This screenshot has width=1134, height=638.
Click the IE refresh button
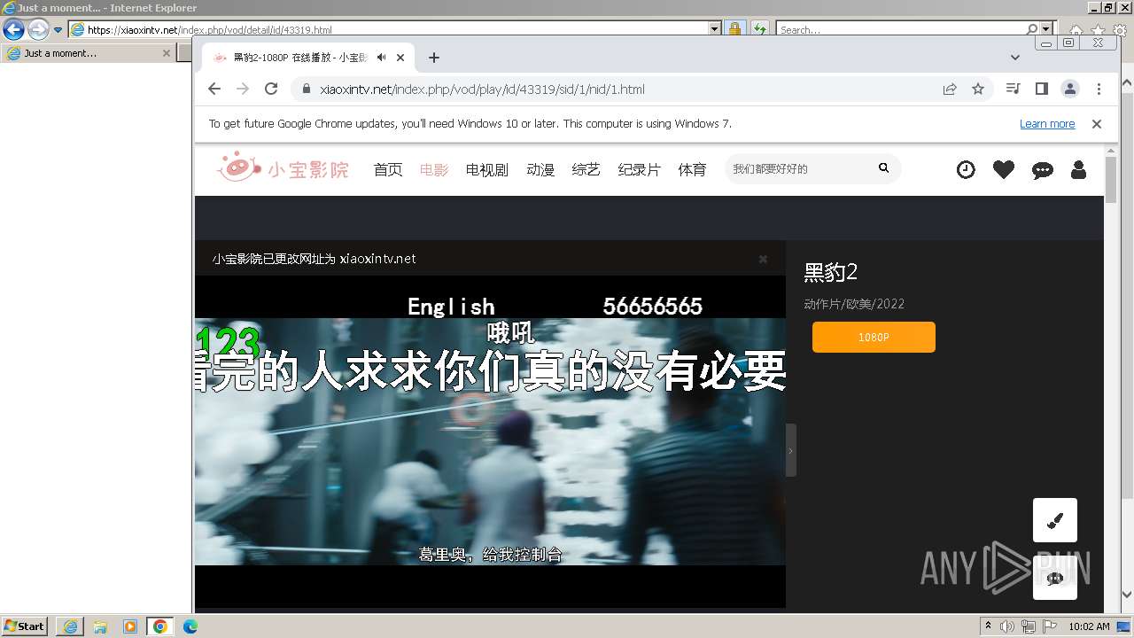(759, 29)
